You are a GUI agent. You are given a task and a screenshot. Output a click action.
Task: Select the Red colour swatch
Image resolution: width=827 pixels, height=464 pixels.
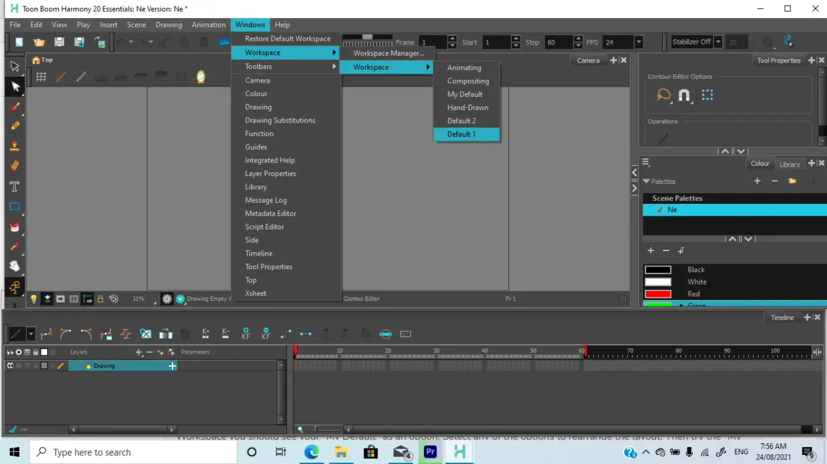click(658, 294)
